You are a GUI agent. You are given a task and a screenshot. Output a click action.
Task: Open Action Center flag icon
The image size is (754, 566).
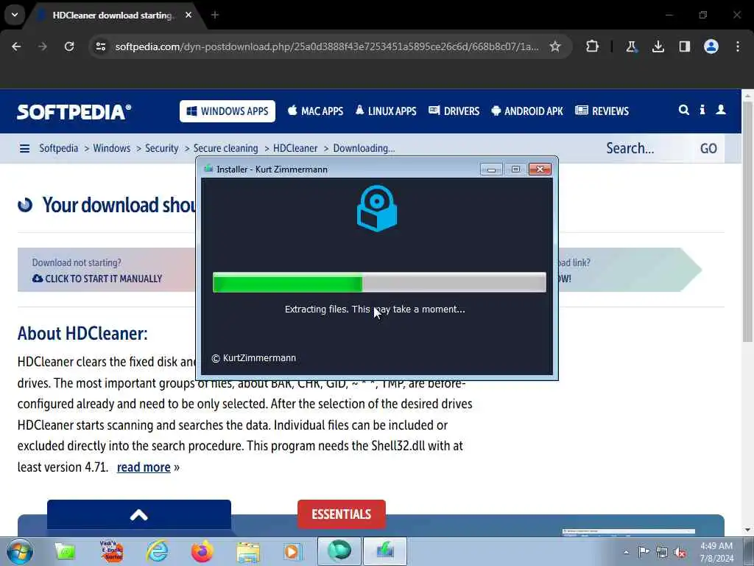click(644, 551)
